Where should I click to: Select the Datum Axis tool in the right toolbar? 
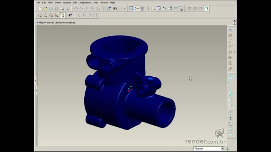coord(230,41)
